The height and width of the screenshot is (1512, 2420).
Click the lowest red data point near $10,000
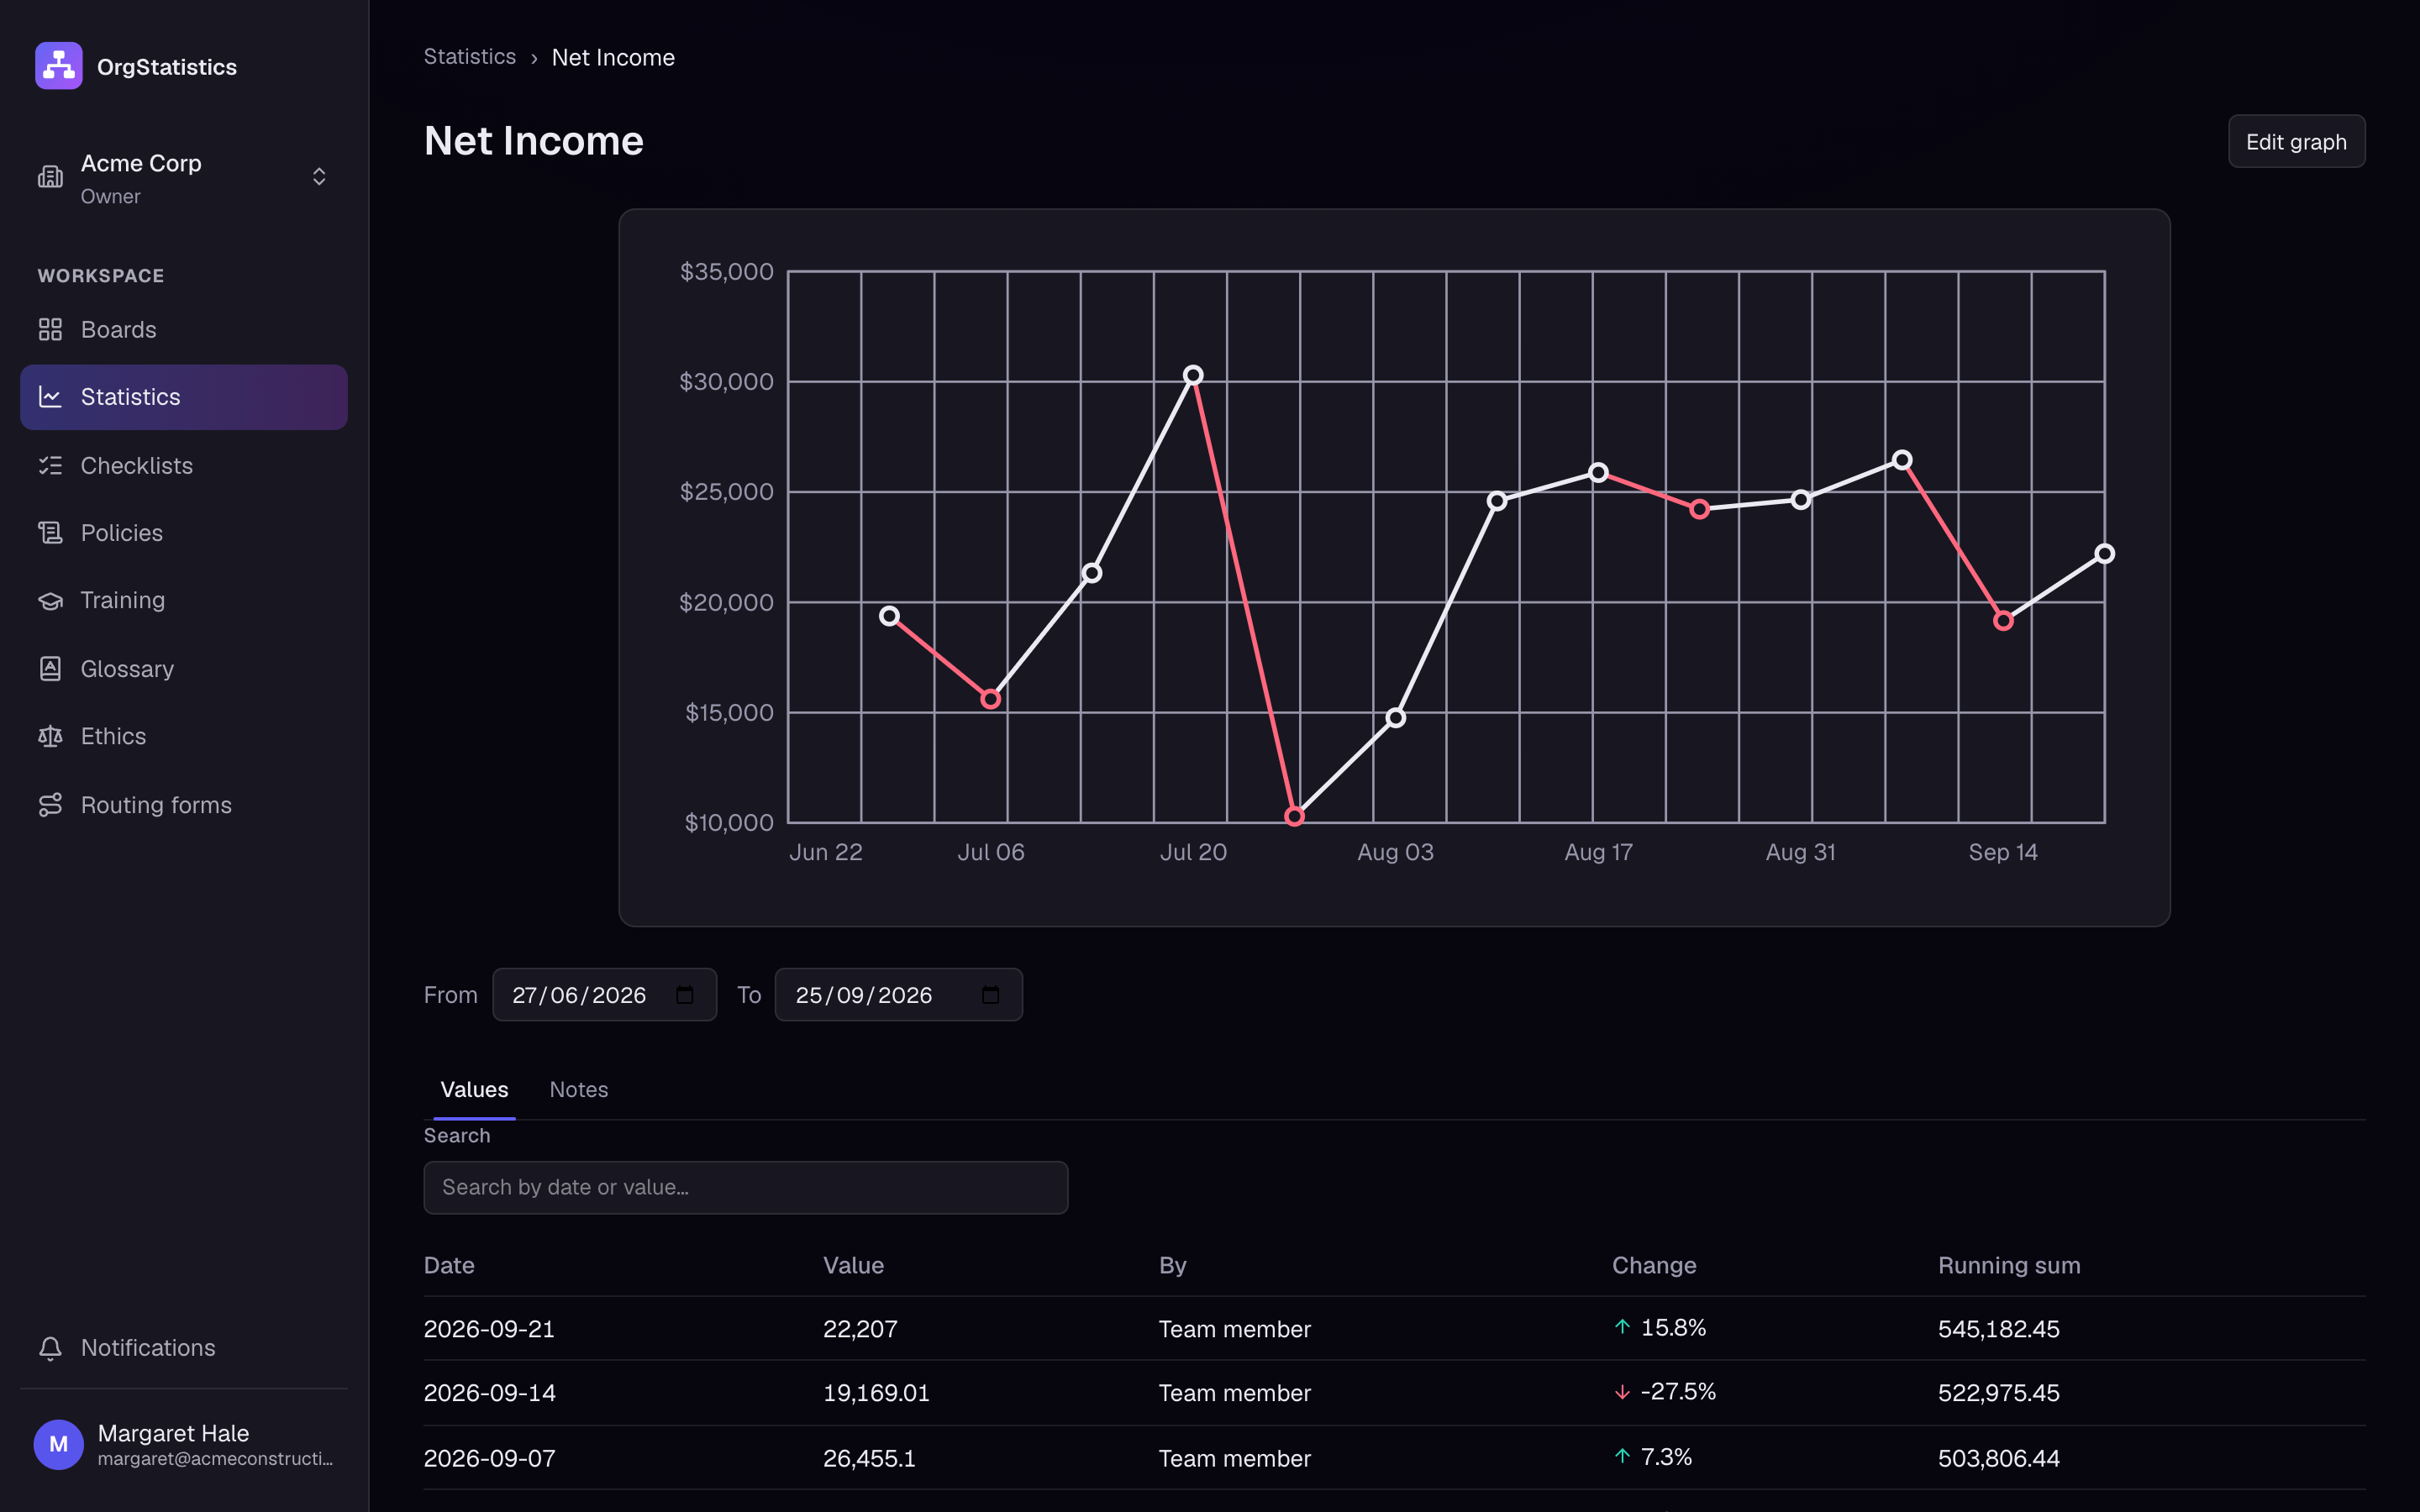(1294, 817)
